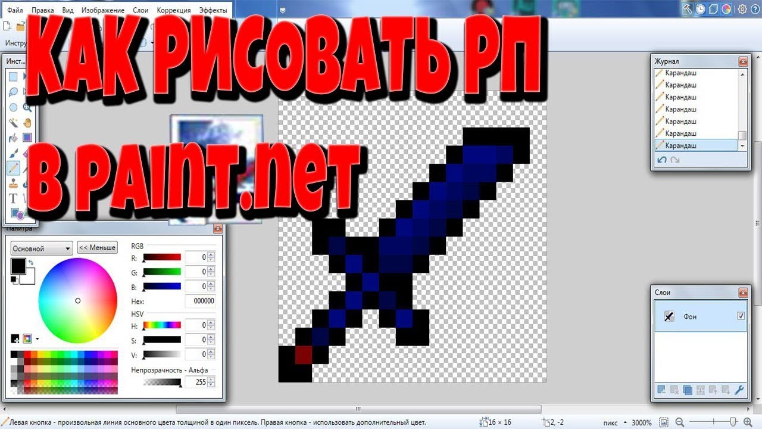Select the Zoom magnifier tool in toolbox
Screen dimensions: 762x429
pos(27,107)
